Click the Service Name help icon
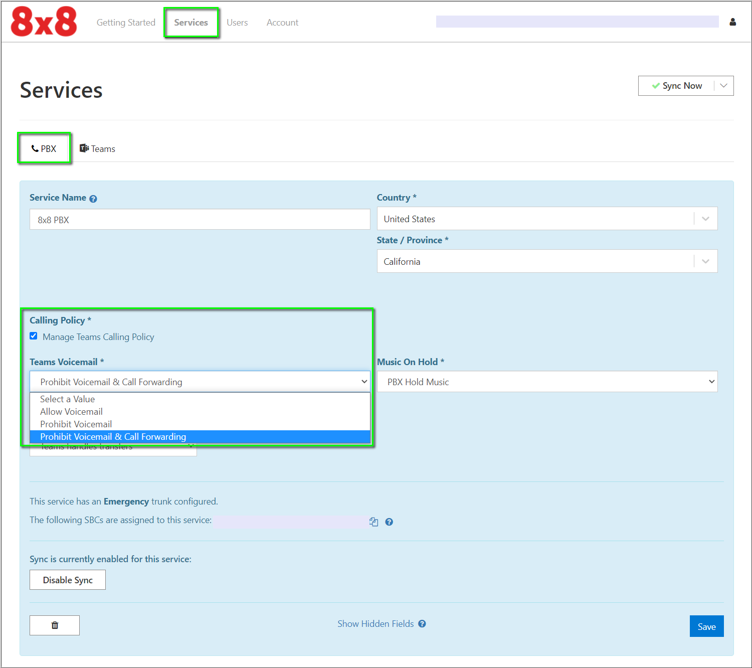The height and width of the screenshot is (668, 752). pos(93,198)
